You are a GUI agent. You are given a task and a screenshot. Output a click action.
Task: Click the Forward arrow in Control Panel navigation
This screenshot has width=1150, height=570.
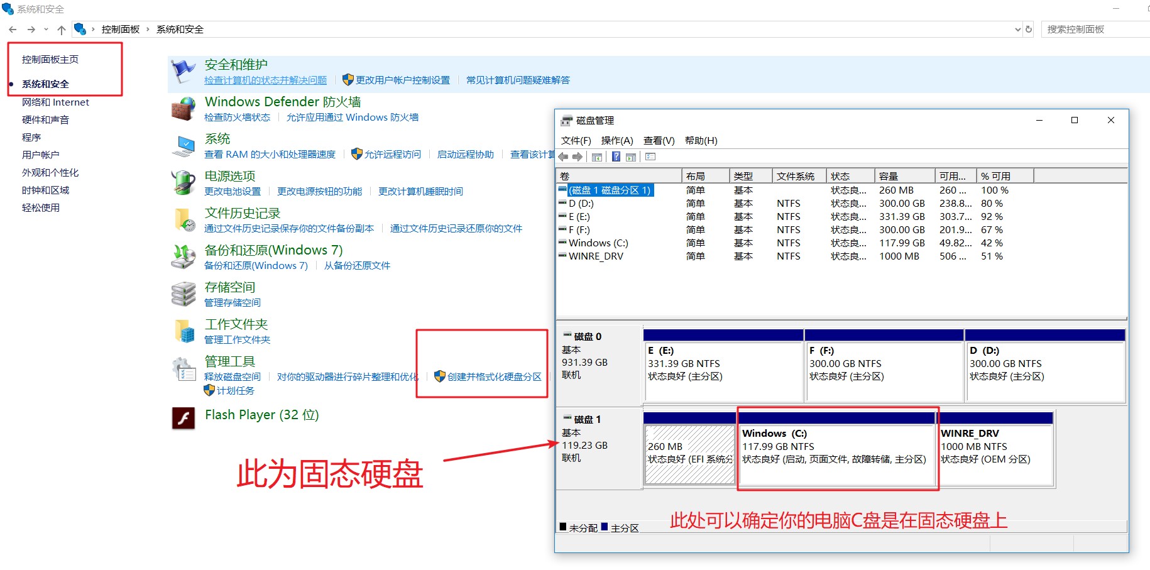coord(31,30)
